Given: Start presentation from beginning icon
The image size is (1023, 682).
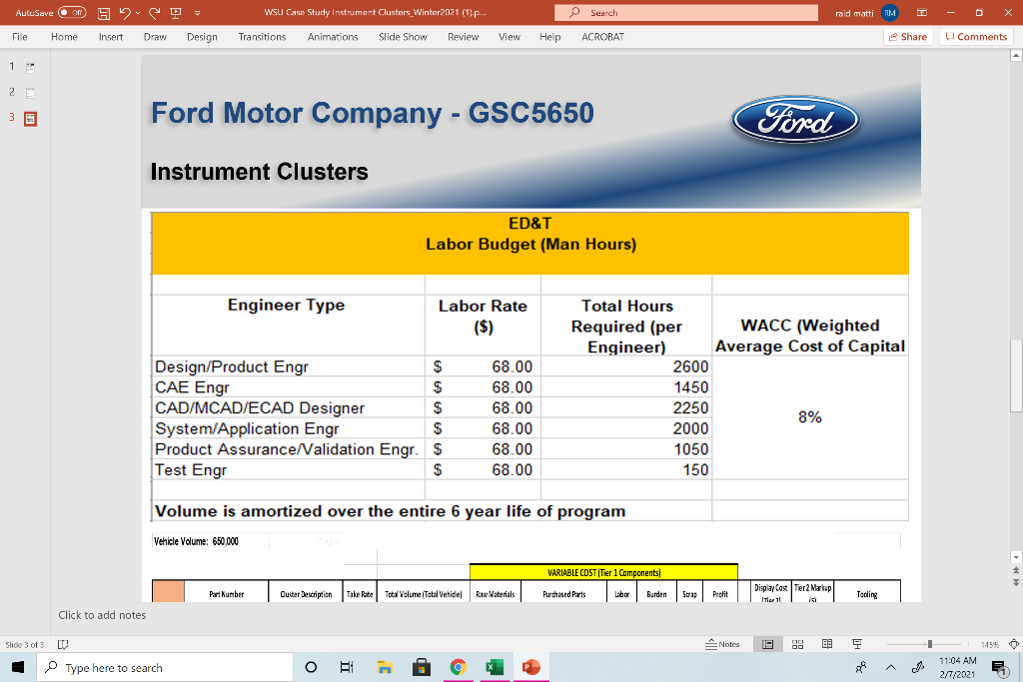Looking at the screenshot, I should point(176,12).
